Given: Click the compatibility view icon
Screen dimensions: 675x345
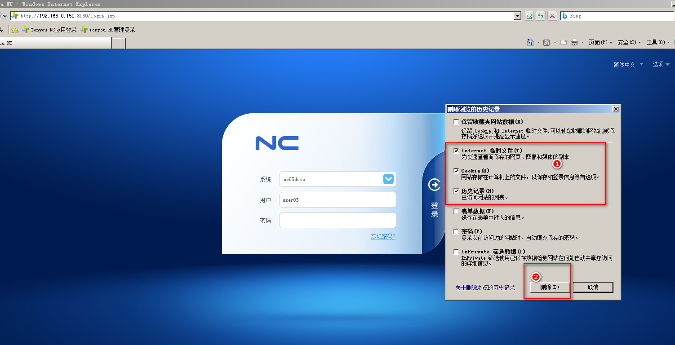Looking at the screenshot, I should click(x=529, y=16).
